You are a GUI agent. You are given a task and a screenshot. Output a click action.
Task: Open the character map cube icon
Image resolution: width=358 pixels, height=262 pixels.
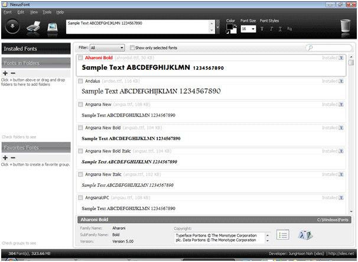(305, 235)
